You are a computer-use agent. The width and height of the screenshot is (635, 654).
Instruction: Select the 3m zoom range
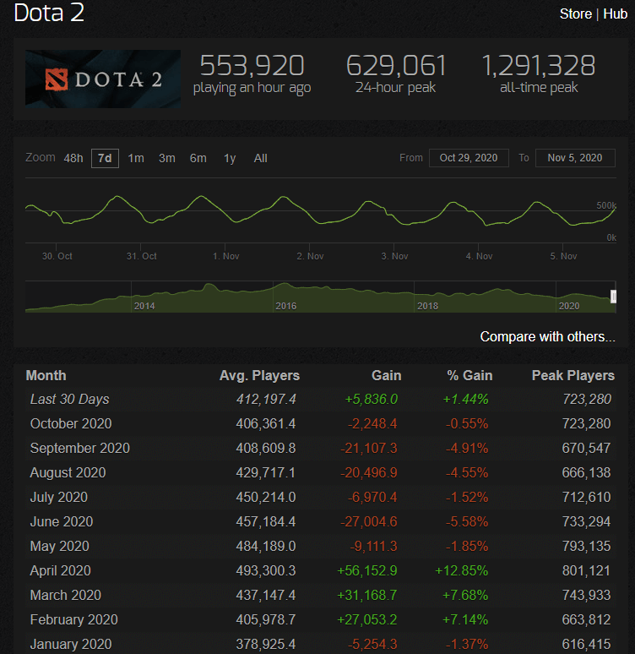pos(167,159)
